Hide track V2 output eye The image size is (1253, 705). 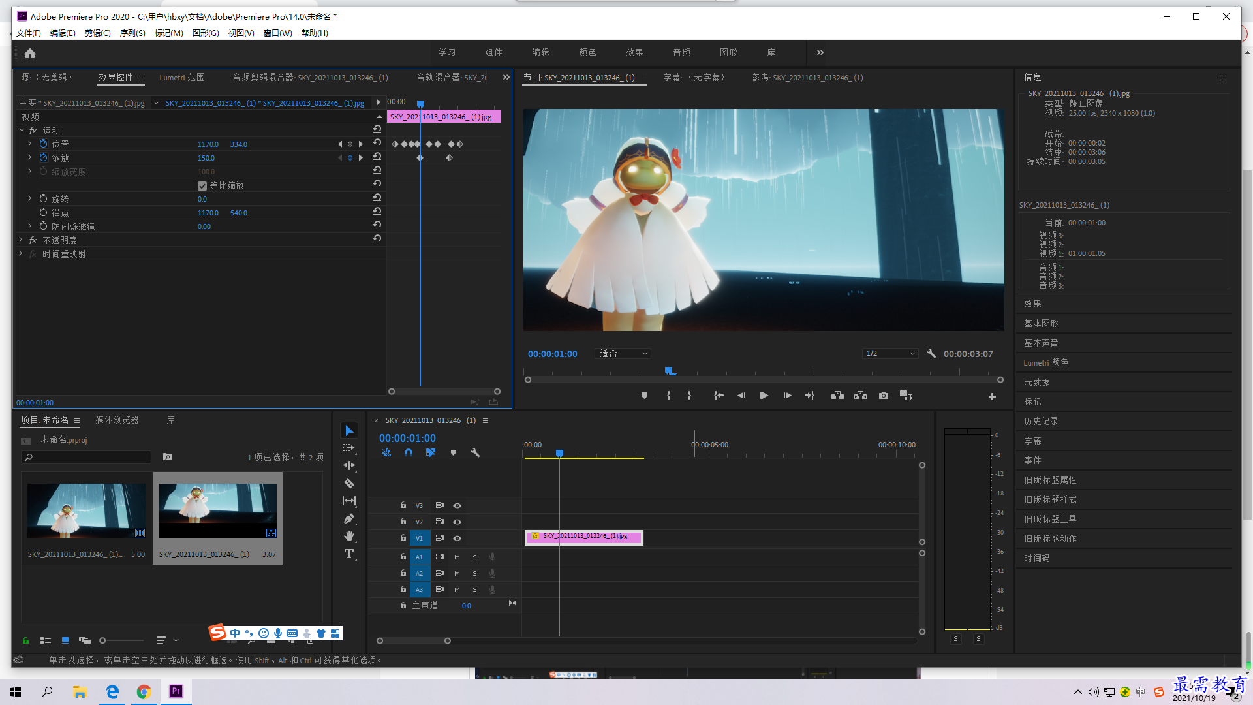457,522
